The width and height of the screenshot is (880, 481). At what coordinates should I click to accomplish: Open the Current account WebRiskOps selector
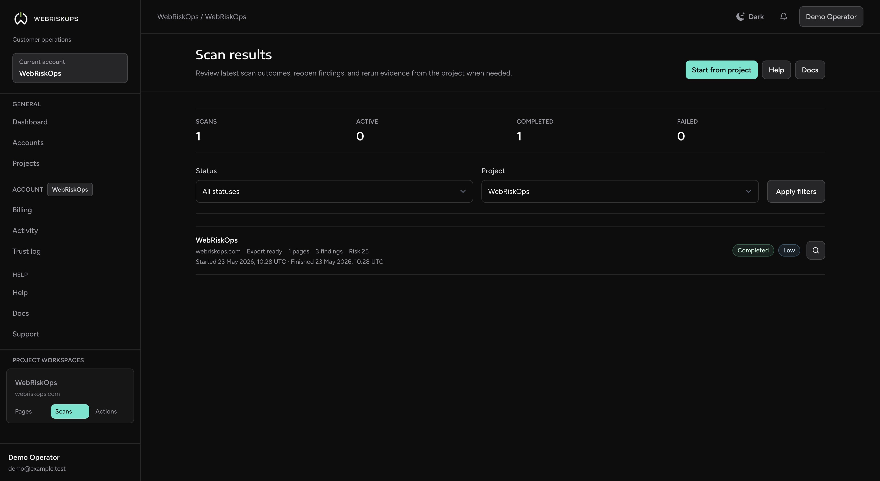[x=70, y=68]
